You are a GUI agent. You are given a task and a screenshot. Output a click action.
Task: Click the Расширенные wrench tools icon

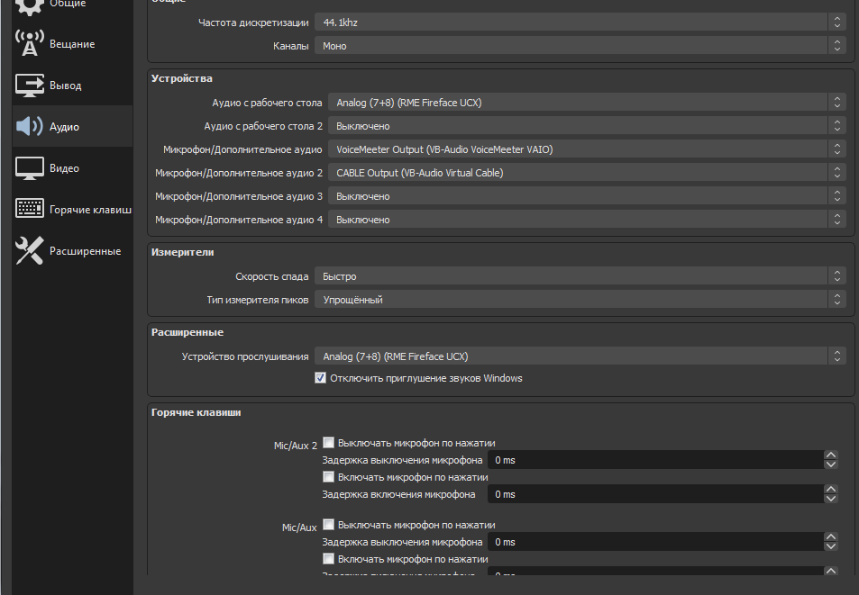coord(30,250)
